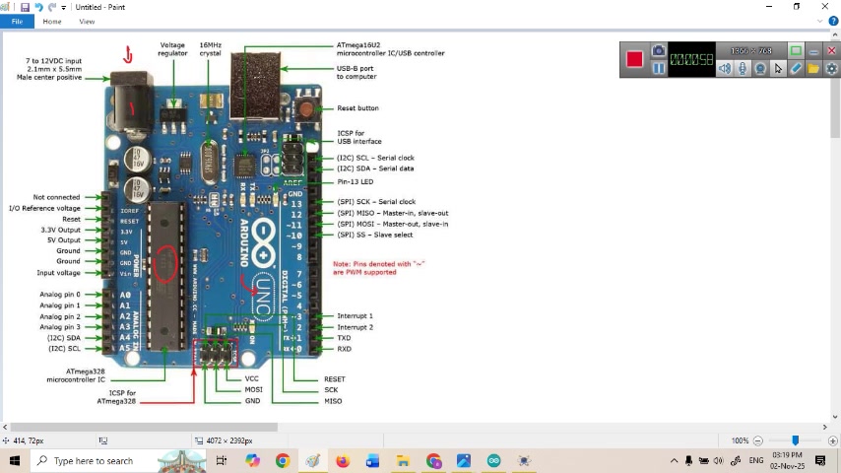Switch to the Home ribbon tab
This screenshot has width=841, height=473.
point(52,22)
